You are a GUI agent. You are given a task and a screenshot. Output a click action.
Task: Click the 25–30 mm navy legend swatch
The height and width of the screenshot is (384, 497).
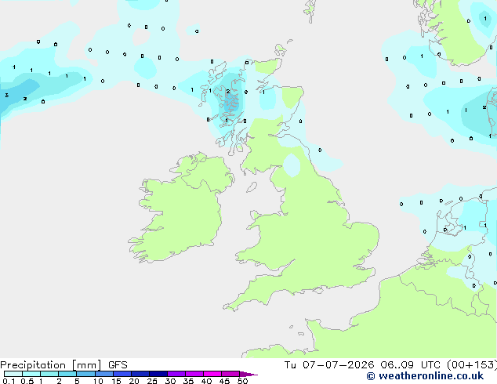click(158, 374)
